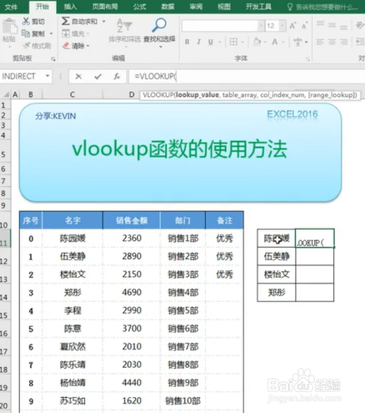Select row 11 header
This screenshot has height=413, width=365.
(x=4, y=239)
